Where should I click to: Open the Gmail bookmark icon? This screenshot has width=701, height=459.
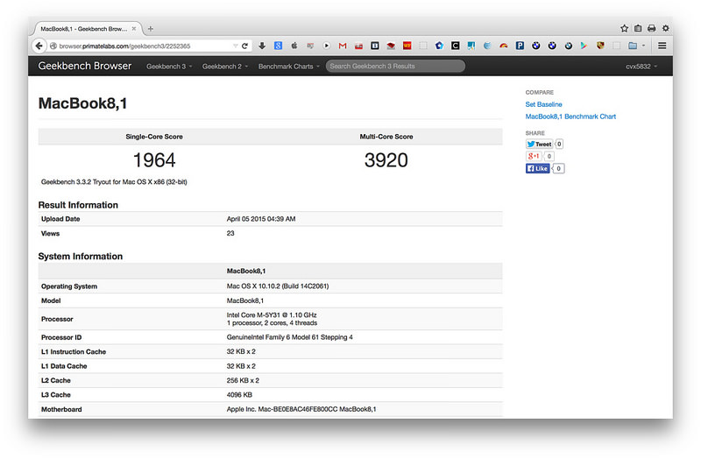click(x=343, y=46)
